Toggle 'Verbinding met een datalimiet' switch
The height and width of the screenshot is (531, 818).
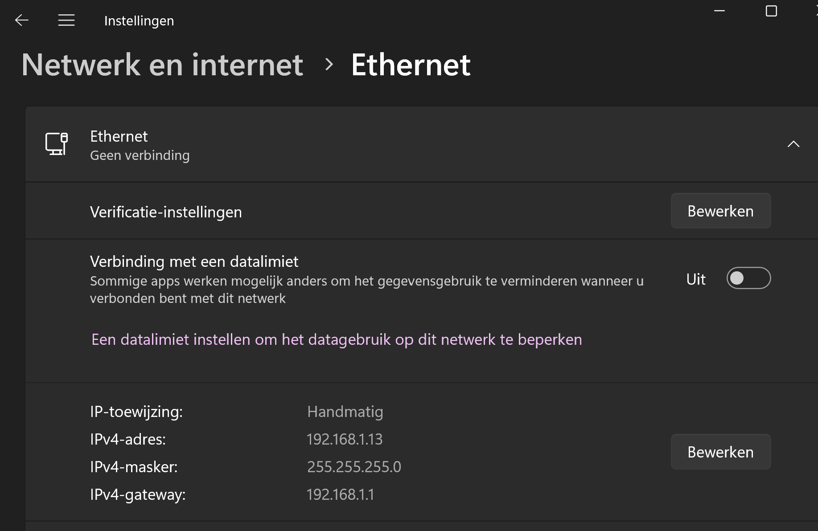(x=748, y=278)
